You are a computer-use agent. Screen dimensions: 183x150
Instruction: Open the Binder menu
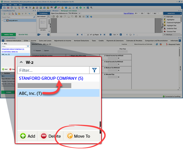click(5, 5)
